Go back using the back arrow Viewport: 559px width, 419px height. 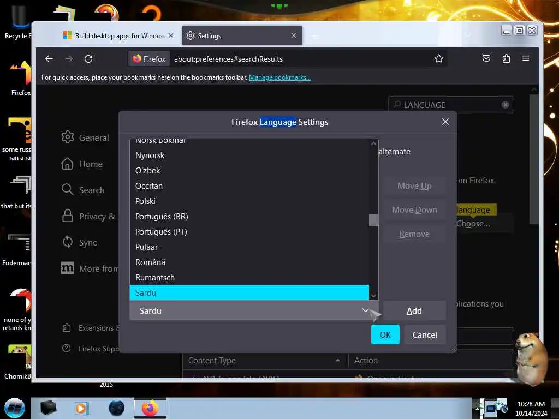tap(49, 59)
